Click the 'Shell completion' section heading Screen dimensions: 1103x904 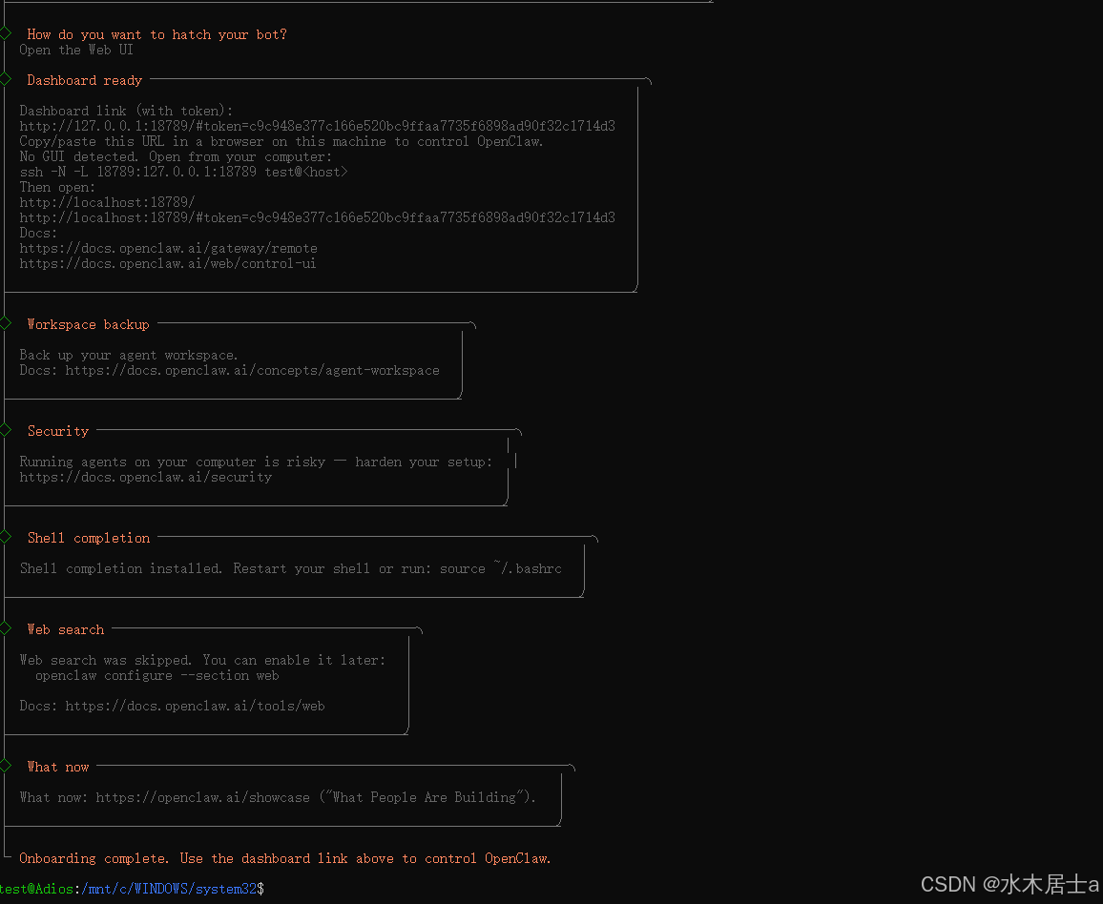coord(89,538)
